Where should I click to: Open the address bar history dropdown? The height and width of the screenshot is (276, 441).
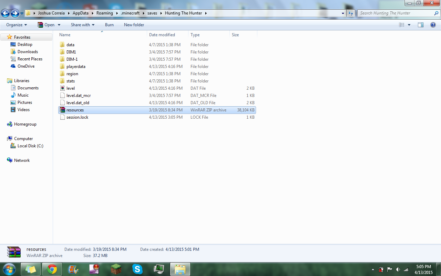pos(343,13)
